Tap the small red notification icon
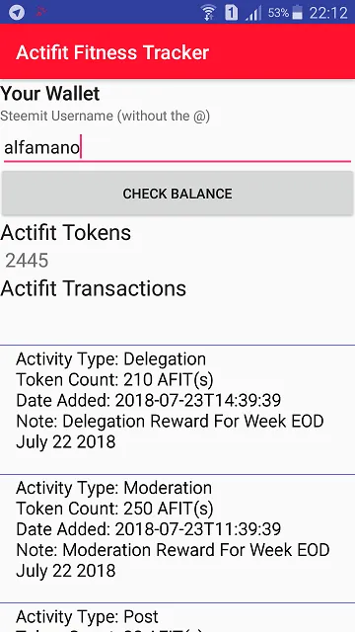Screen dimensions: 355x632 click(40, 12)
